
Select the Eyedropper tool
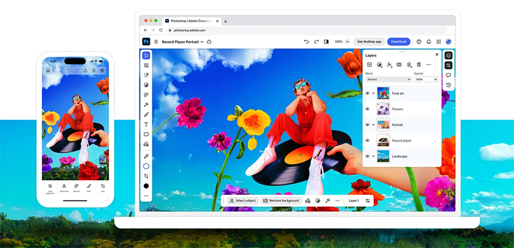pyautogui.click(x=146, y=156)
